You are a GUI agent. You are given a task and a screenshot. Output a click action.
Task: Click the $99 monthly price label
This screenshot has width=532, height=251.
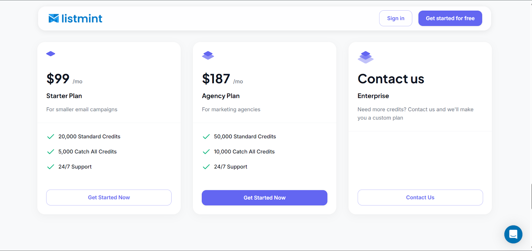[58, 79]
